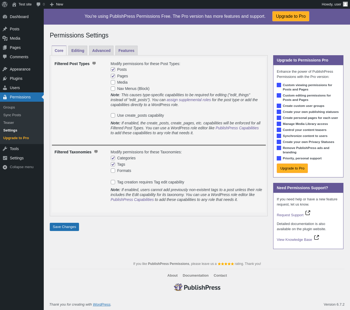The image size is (350, 310).
Task: Click the Filtered Taxonomies help bubble
Action: click(96, 152)
